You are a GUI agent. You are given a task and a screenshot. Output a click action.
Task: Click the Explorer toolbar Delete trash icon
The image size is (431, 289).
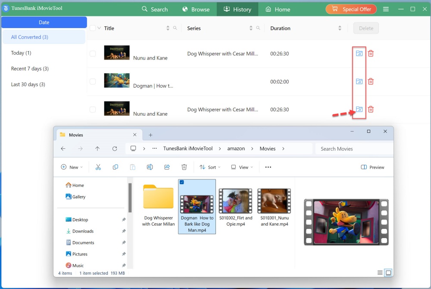click(x=184, y=167)
